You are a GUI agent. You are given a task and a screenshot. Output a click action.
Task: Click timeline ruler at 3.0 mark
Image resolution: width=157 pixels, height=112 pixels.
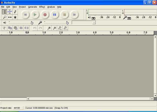click(78, 32)
